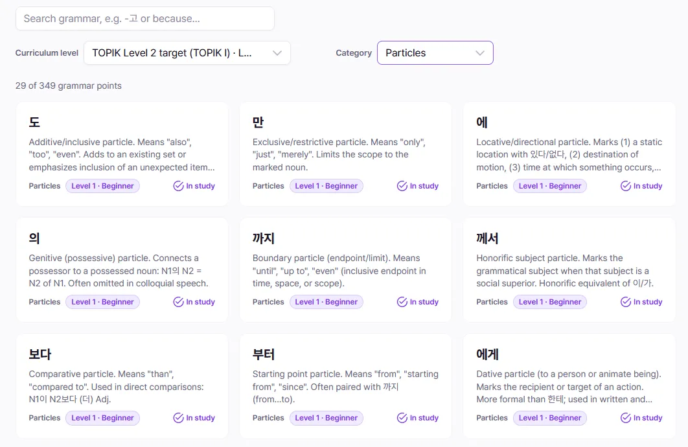
Task: Open the Curriculum level dropdown
Action: pyautogui.click(x=187, y=53)
